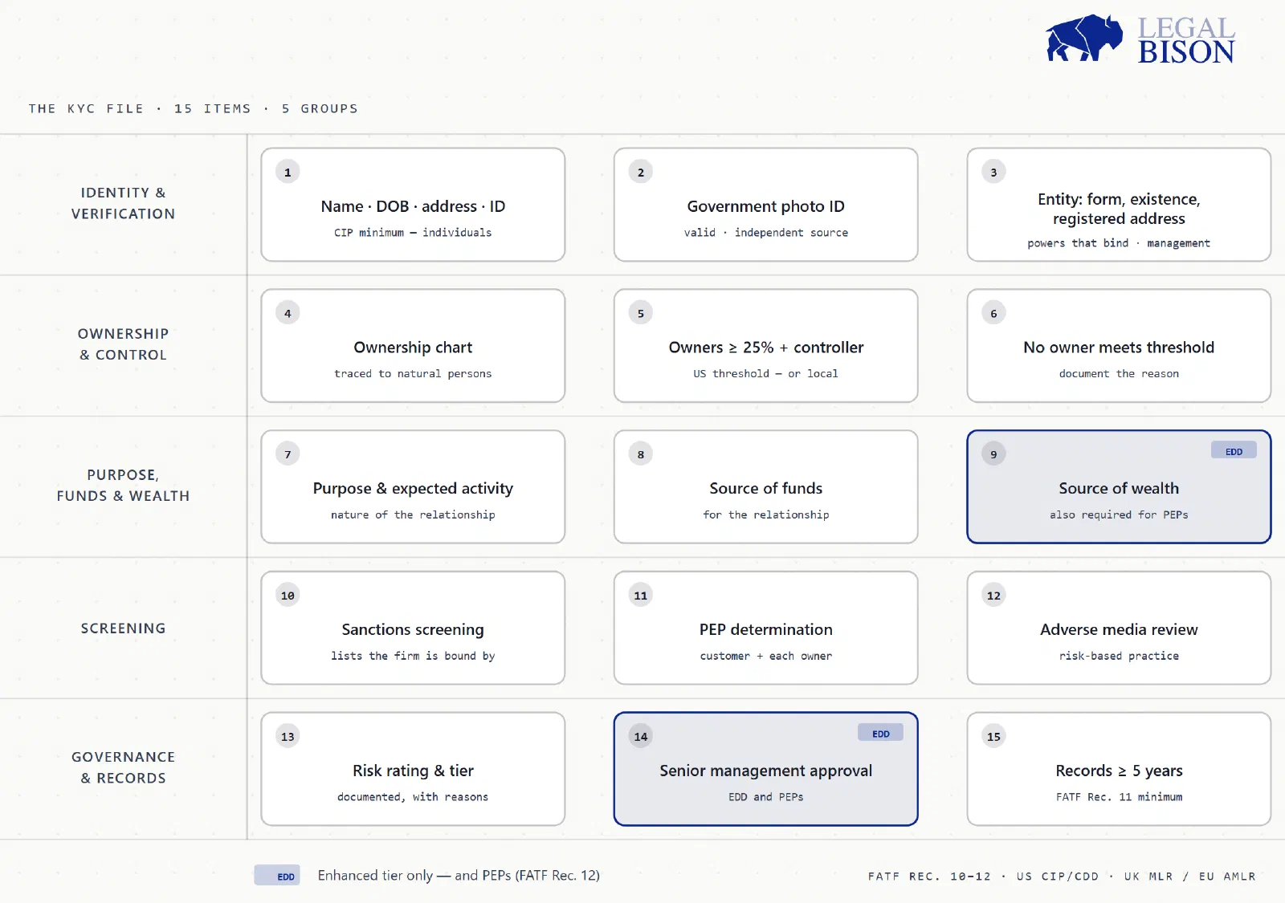The width and height of the screenshot is (1285, 903).
Task: Click the number 10 badge
Action: point(288,596)
